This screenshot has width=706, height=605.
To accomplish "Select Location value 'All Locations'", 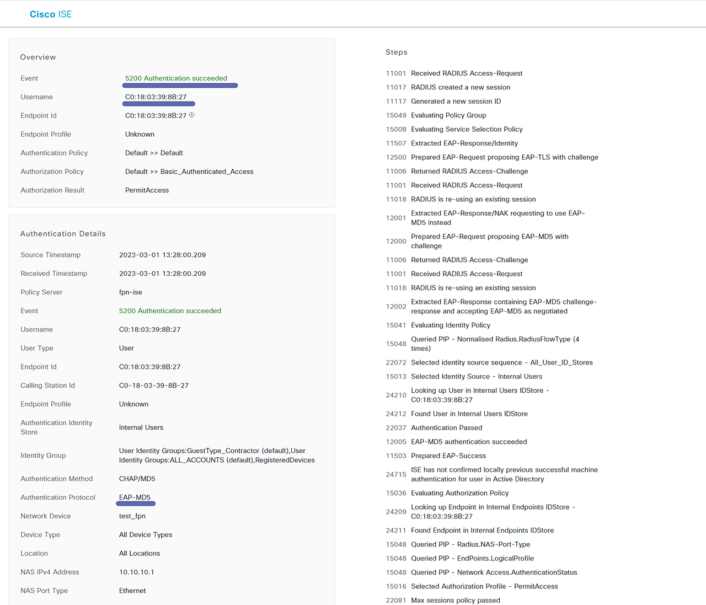I will pos(140,554).
